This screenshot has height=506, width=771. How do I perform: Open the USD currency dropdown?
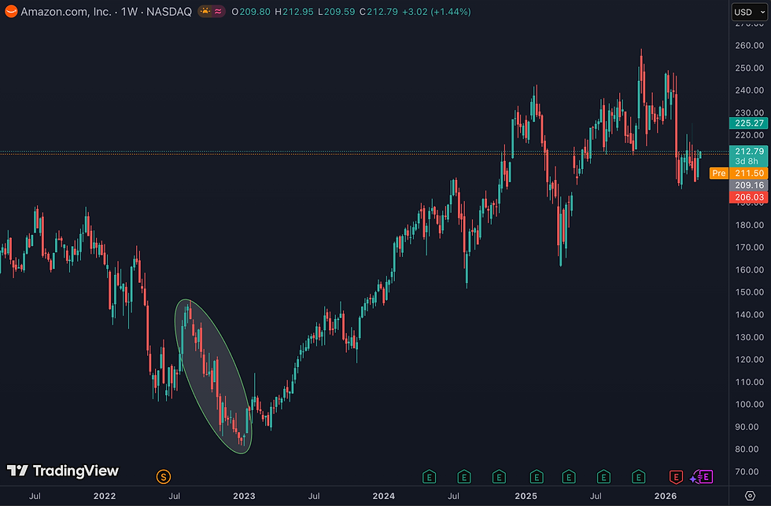(749, 12)
